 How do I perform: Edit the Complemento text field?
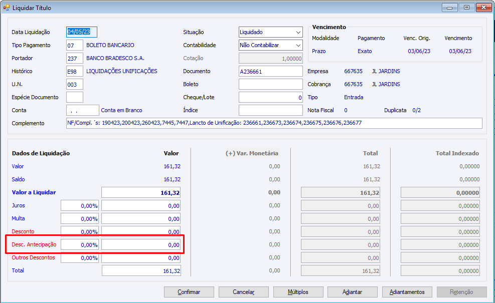(x=274, y=123)
